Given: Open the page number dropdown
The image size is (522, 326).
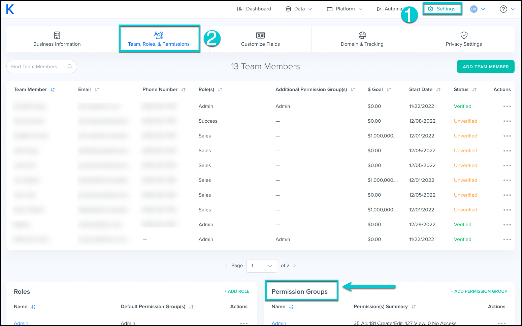Looking at the screenshot, I should pyautogui.click(x=262, y=266).
